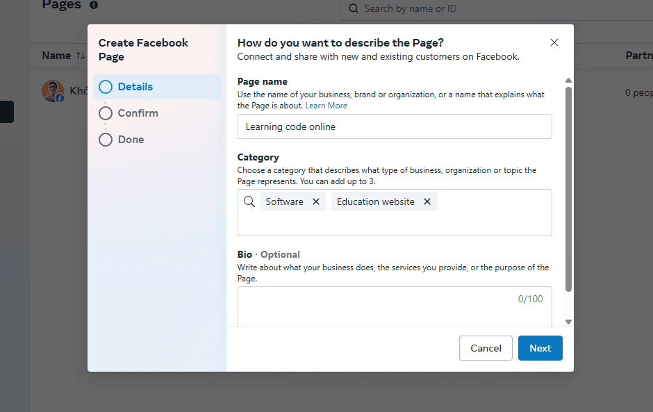The height and width of the screenshot is (412, 653).
Task: Select the Details step radio circle
Action: (x=105, y=86)
